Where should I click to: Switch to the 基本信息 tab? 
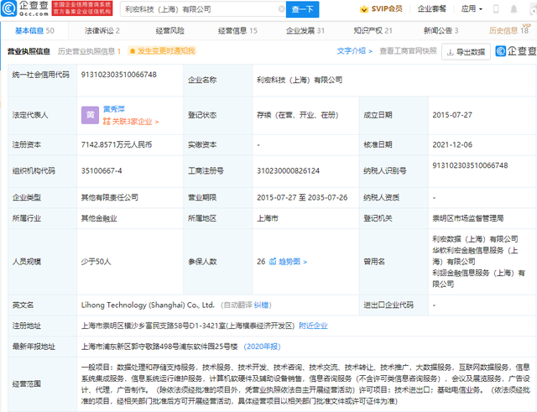[x=34, y=31]
